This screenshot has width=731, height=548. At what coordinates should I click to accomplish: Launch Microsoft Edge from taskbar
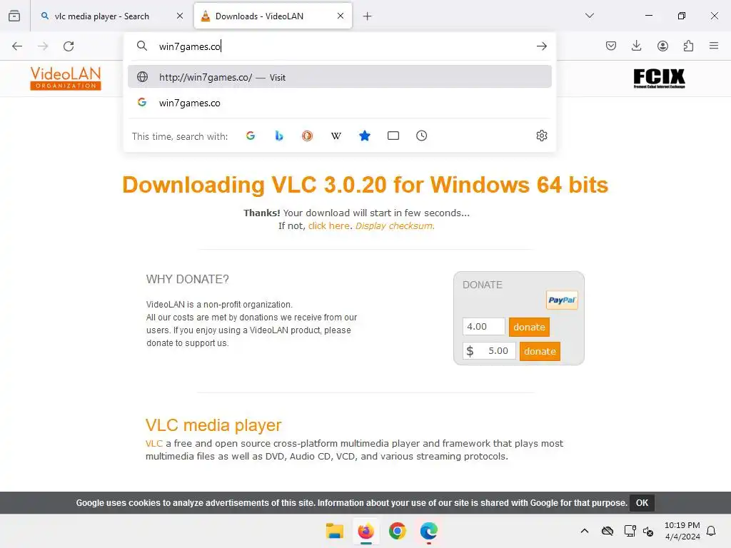pyautogui.click(x=429, y=531)
